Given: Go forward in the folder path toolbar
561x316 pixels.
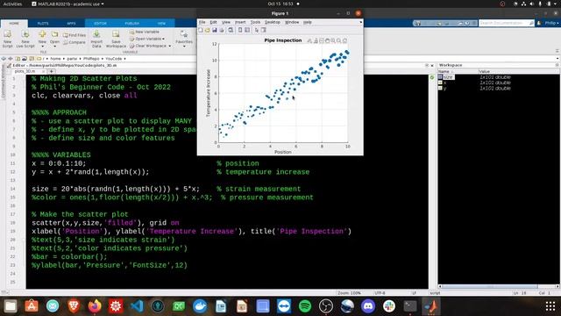Looking at the screenshot, I should point(11,59).
